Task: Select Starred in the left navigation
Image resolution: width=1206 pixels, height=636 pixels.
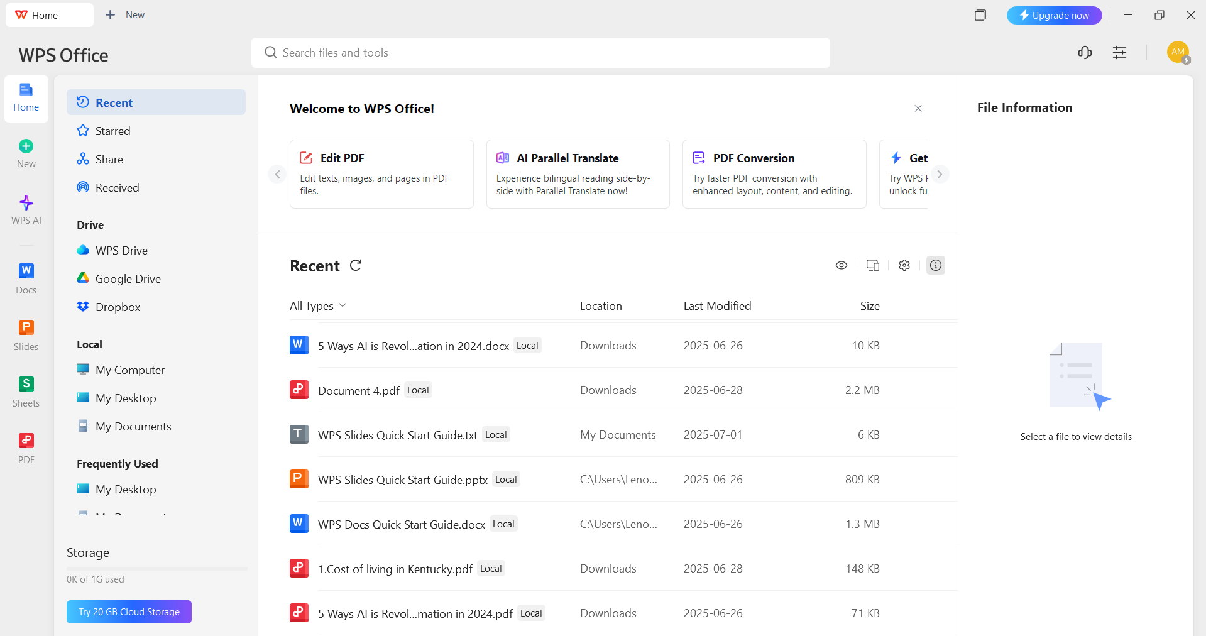Action: (113, 131)
